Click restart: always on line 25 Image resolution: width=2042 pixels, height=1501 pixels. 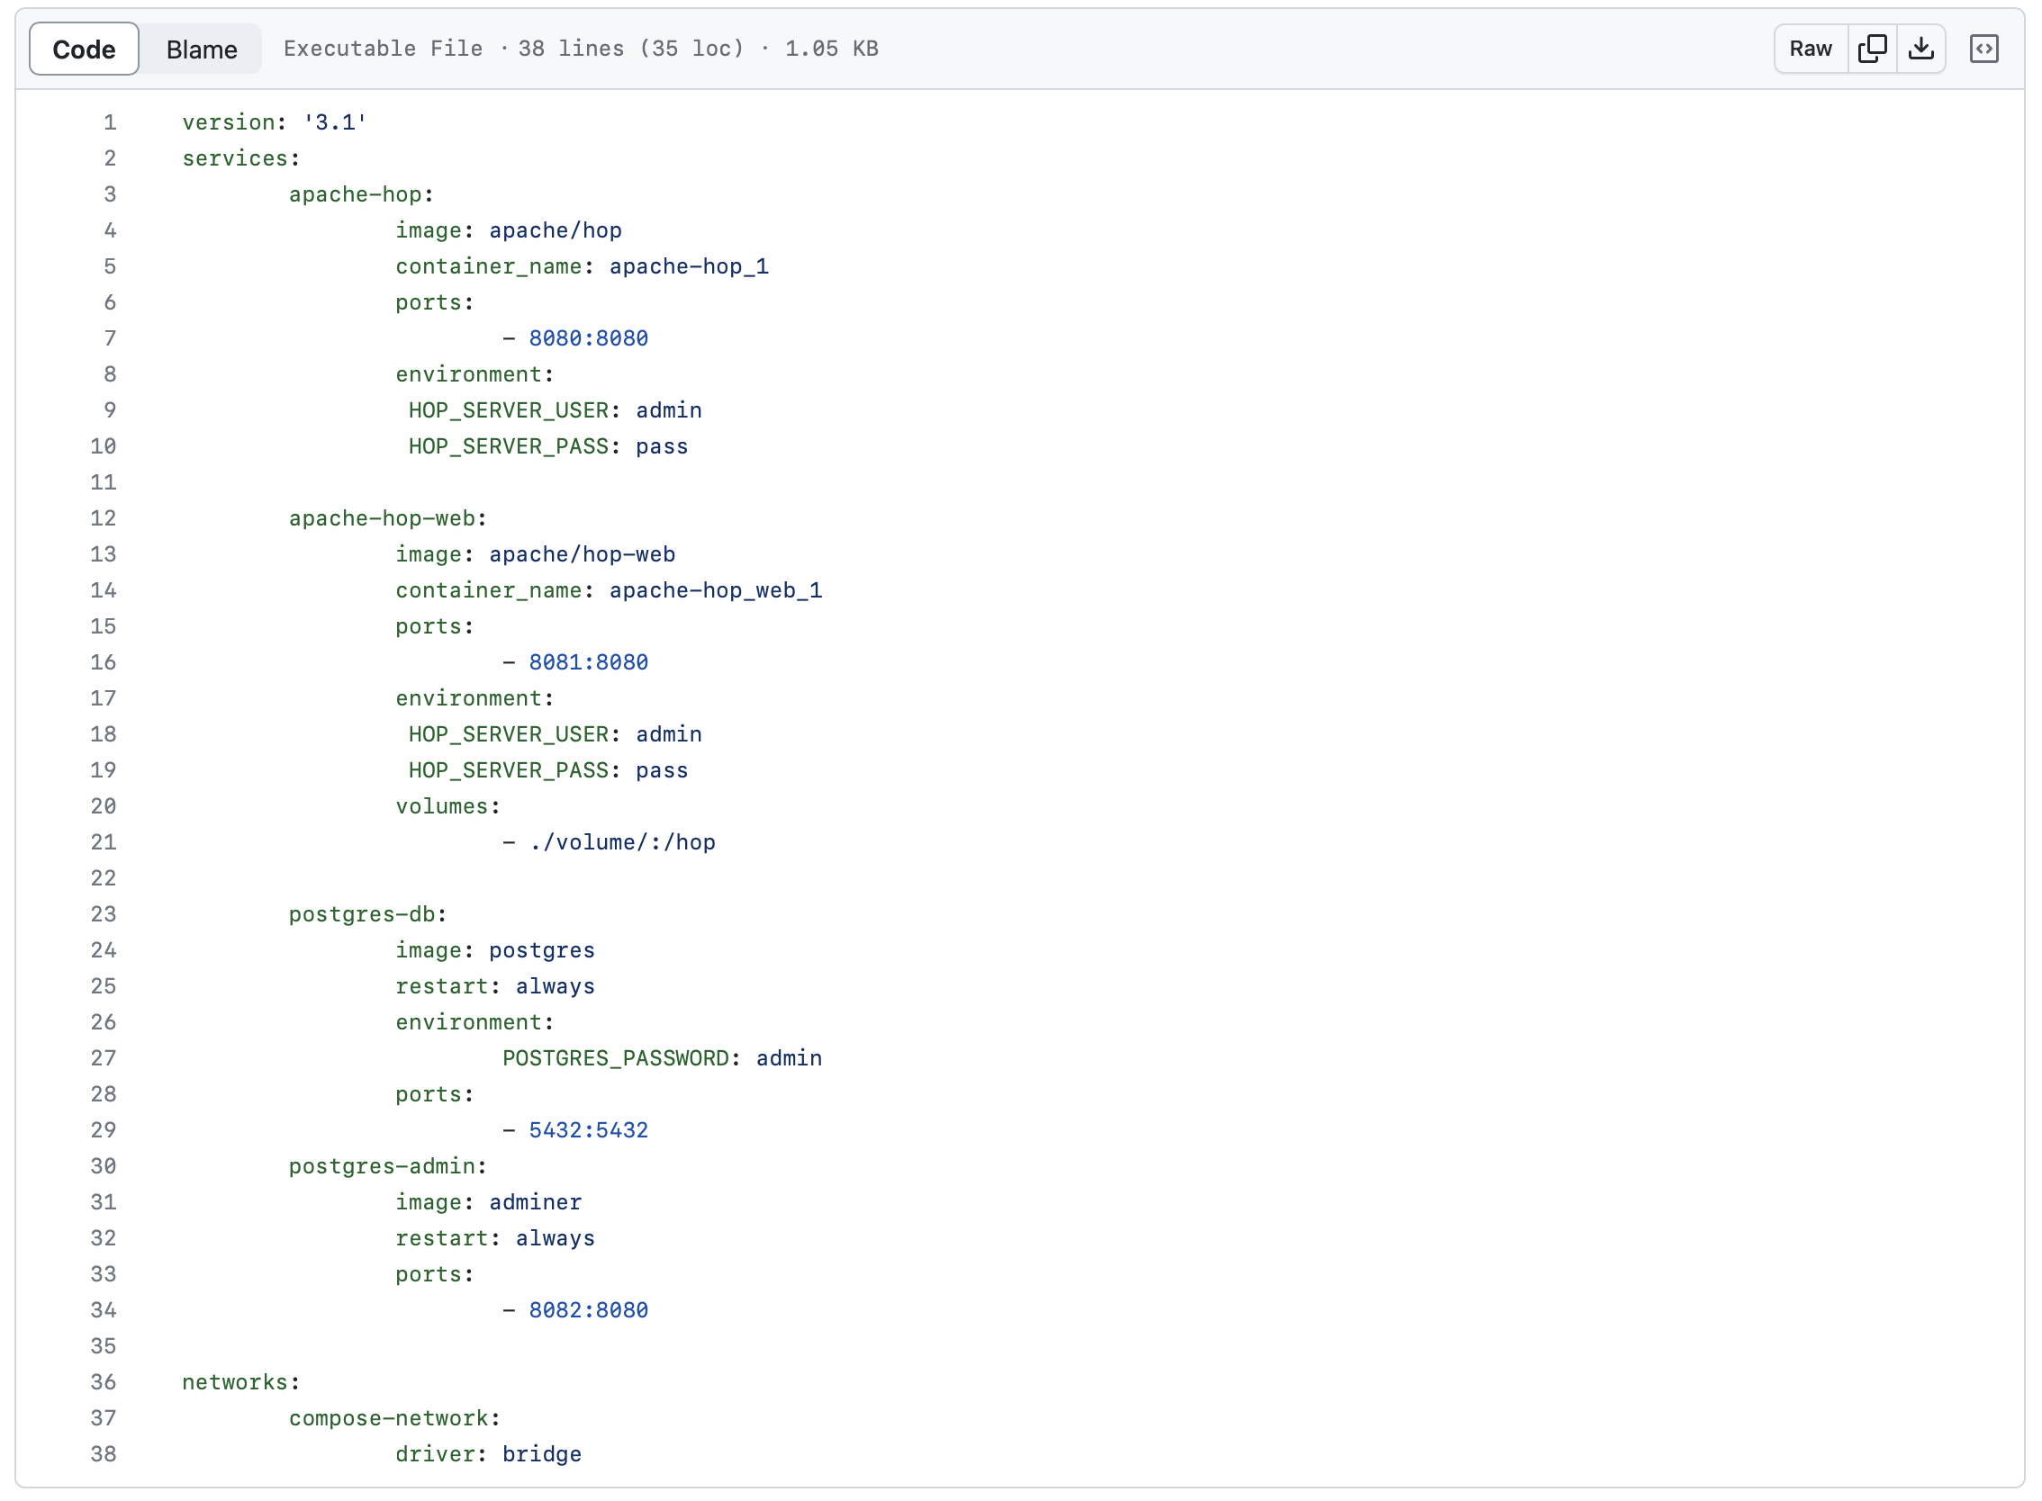[x=494, y=986]
